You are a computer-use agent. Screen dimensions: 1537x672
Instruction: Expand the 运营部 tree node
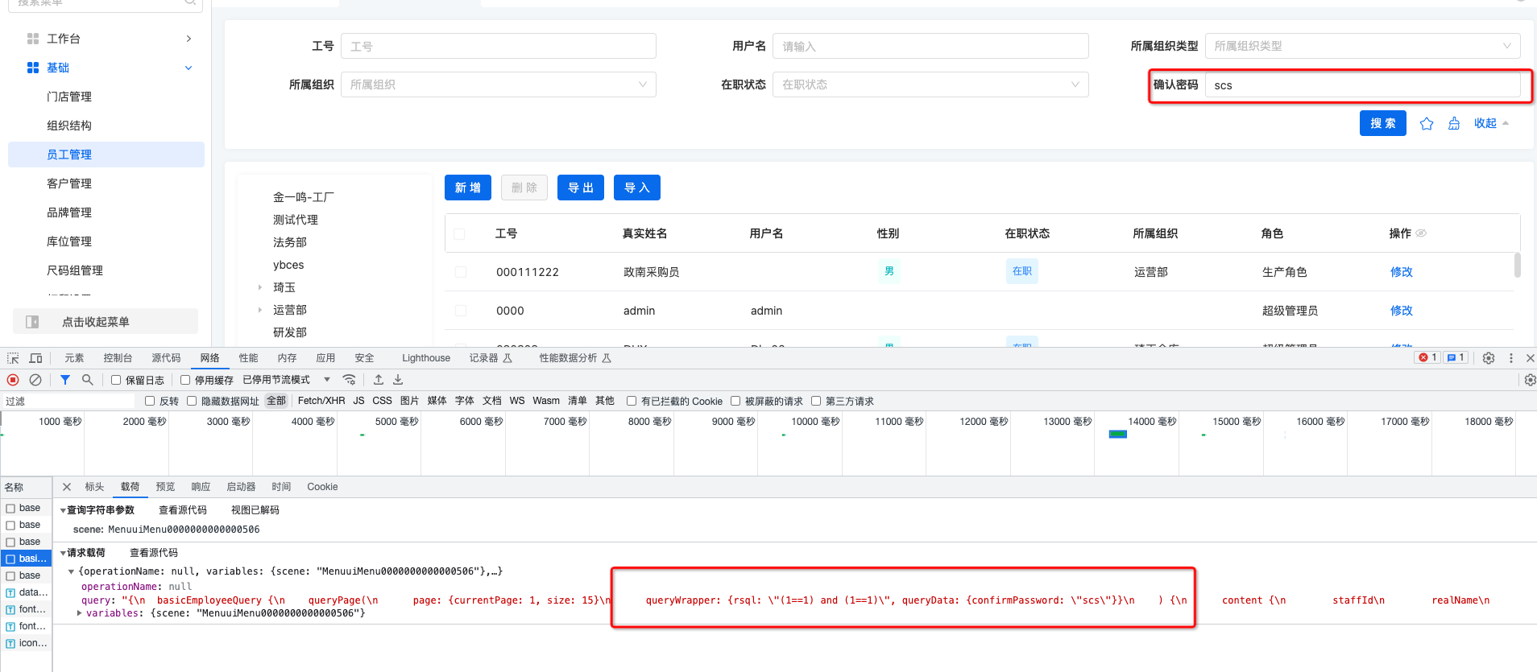pos(260,310)
